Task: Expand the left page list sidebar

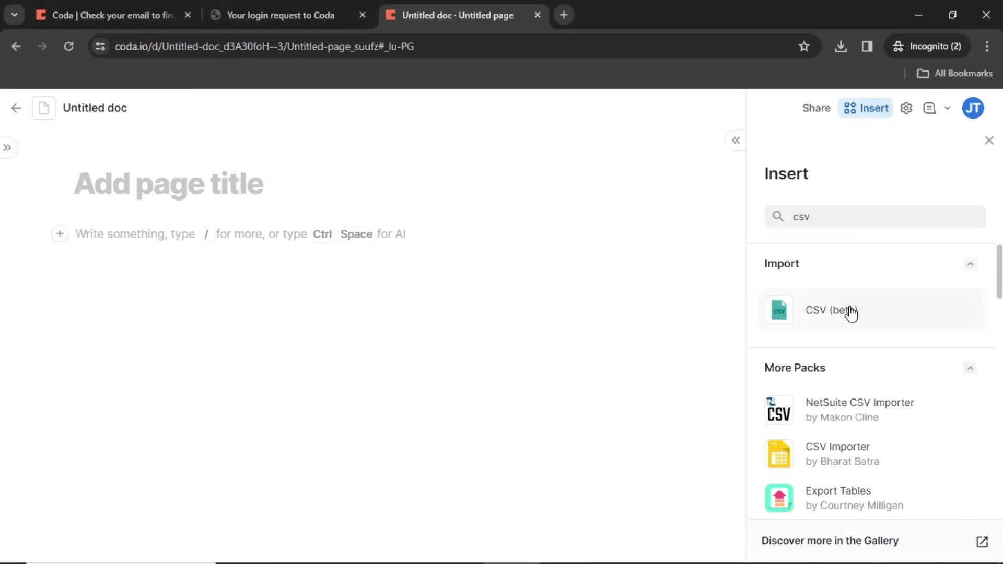Action: 7,148
